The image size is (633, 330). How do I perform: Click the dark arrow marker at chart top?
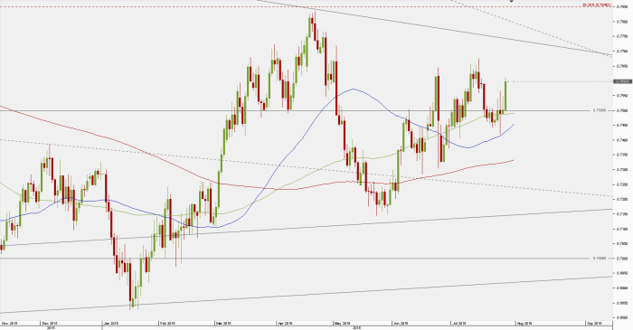[512, 1]
